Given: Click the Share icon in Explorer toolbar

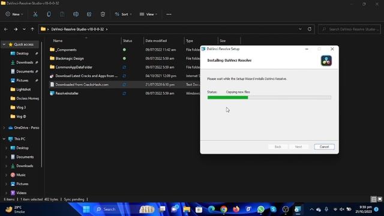Looking at the screenshot, I should pos(89,14).
